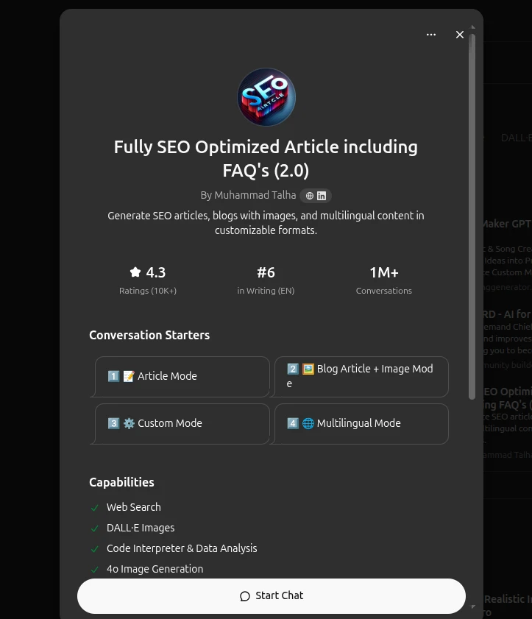Select the Article Mode conversation starter
This screenshot has width=532, height=619.
182,377
